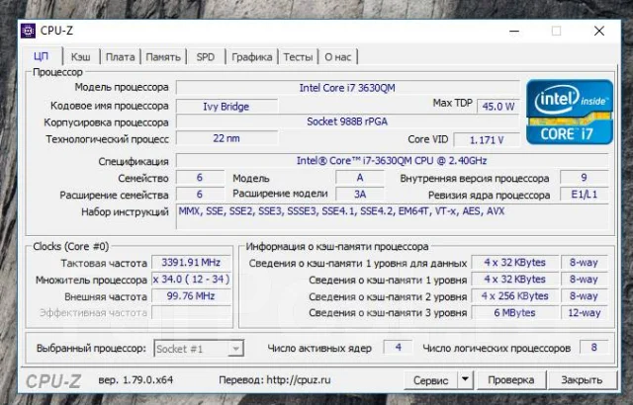Click the version text вер. 1.79.0.x64
This screenshot has height=405, width=633.
(136, 379)
